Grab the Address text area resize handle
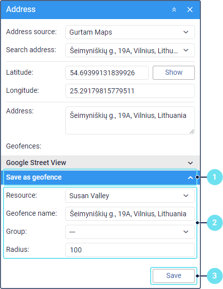Screen dimensions: 223x289 tap(192, 131)
